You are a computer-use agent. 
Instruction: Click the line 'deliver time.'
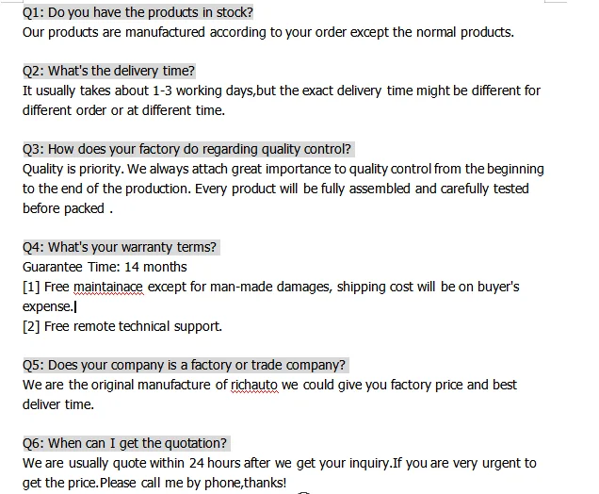click(x=58, y=404)
